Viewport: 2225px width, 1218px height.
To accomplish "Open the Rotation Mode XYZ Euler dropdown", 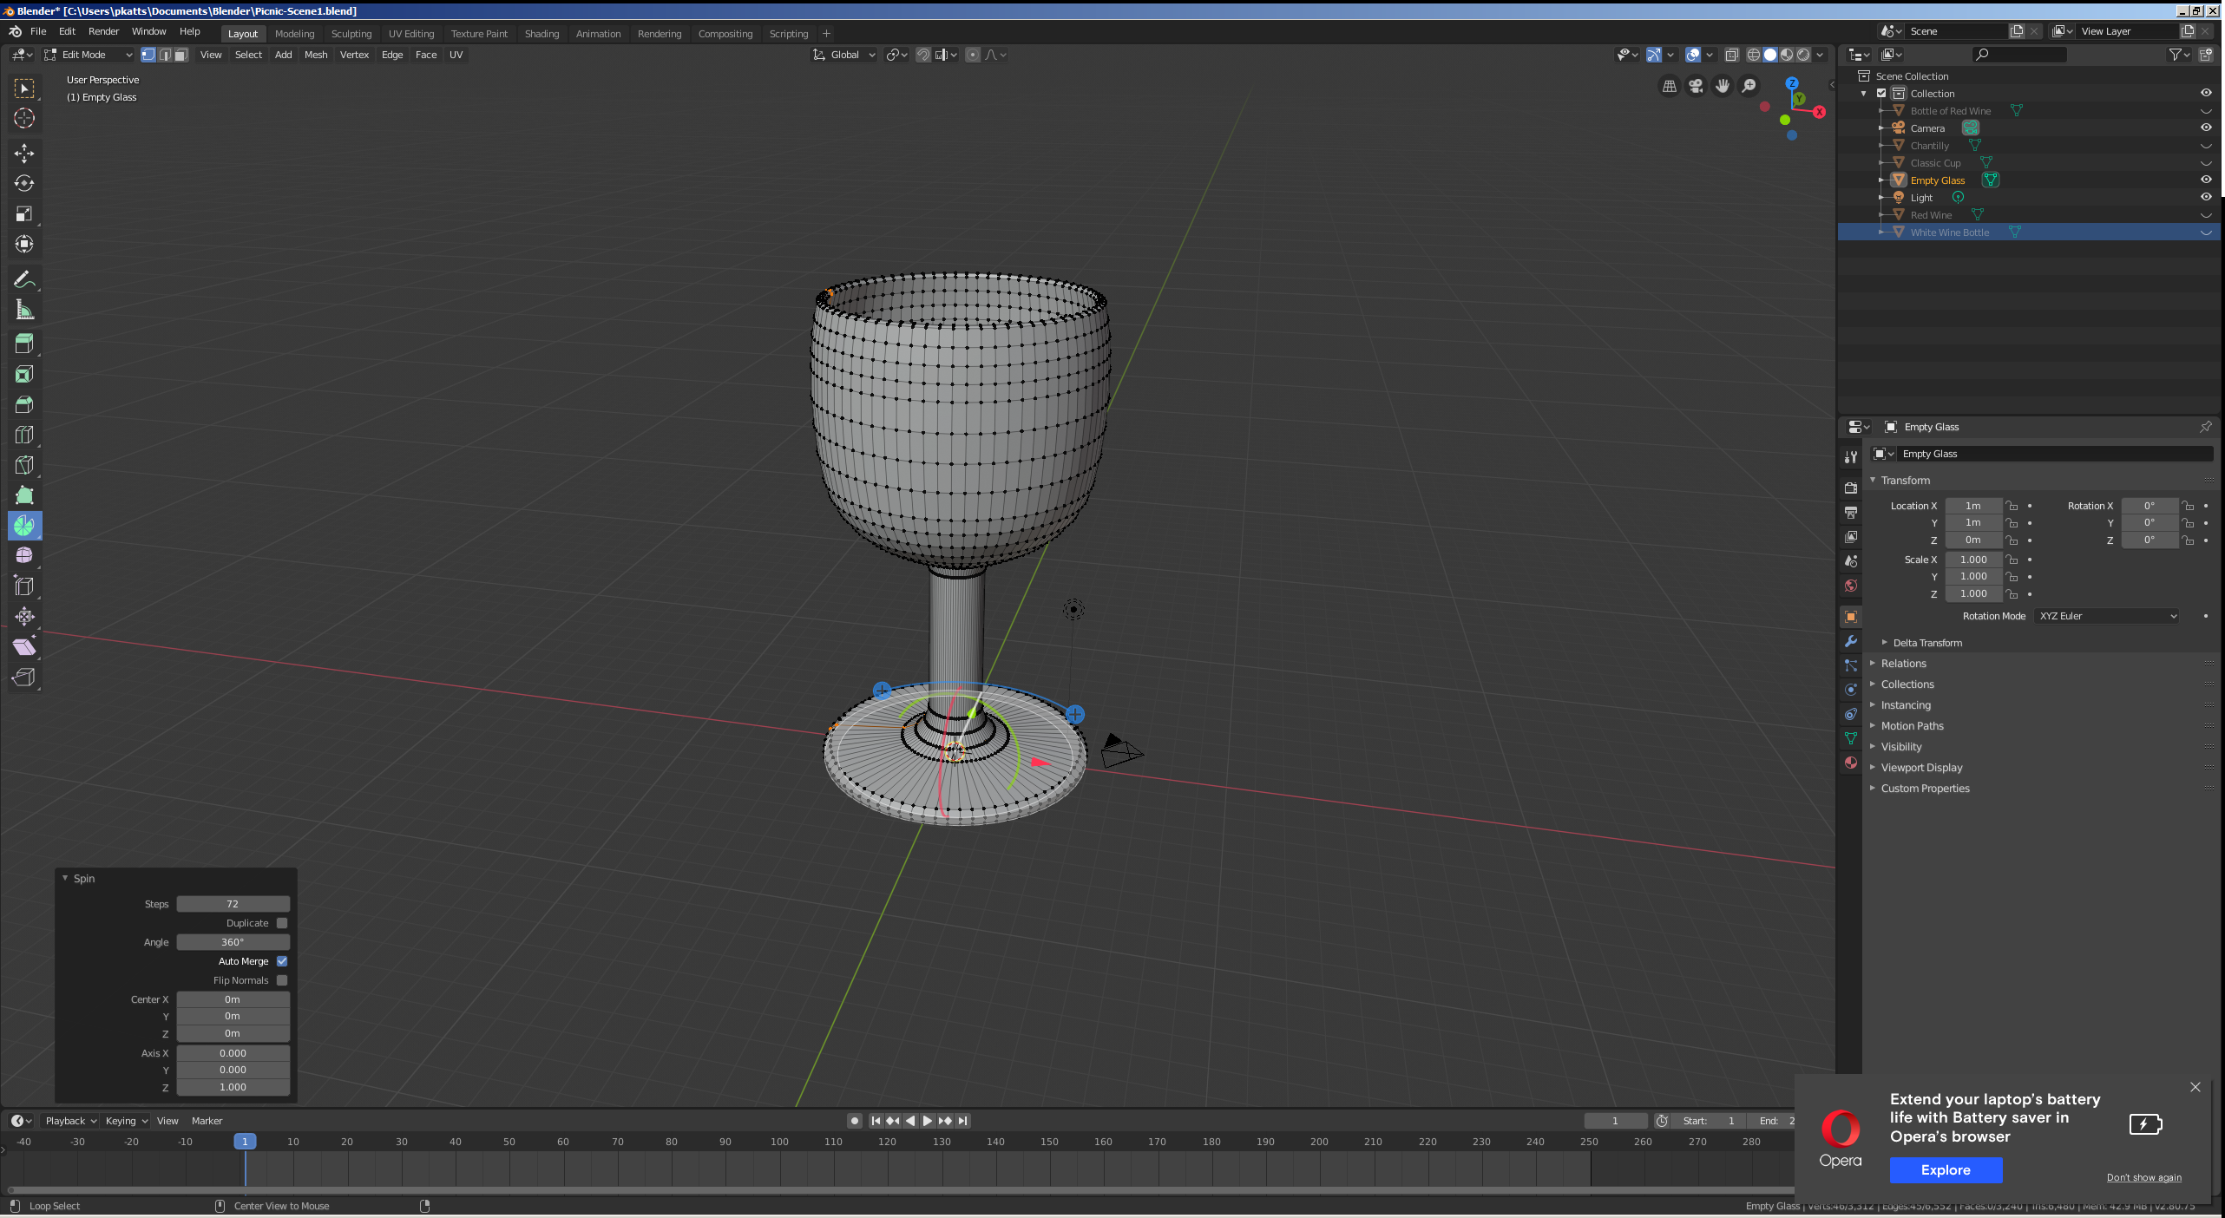I will pyautogui.click(x=2107, y=616).
